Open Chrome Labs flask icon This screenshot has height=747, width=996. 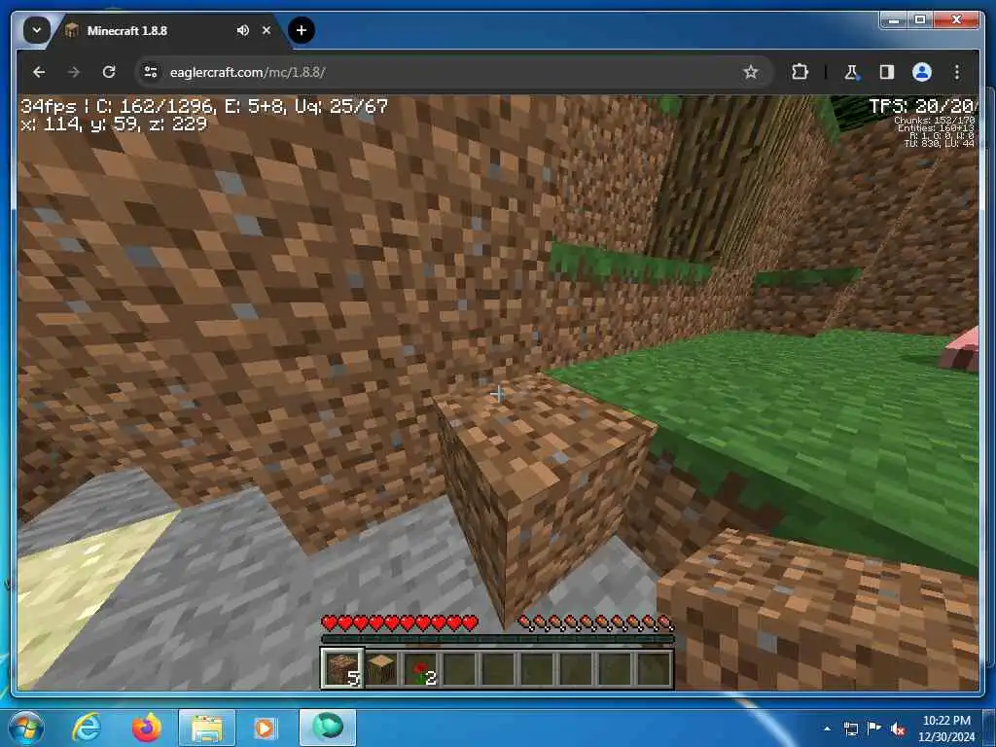[x=851, y=72]
